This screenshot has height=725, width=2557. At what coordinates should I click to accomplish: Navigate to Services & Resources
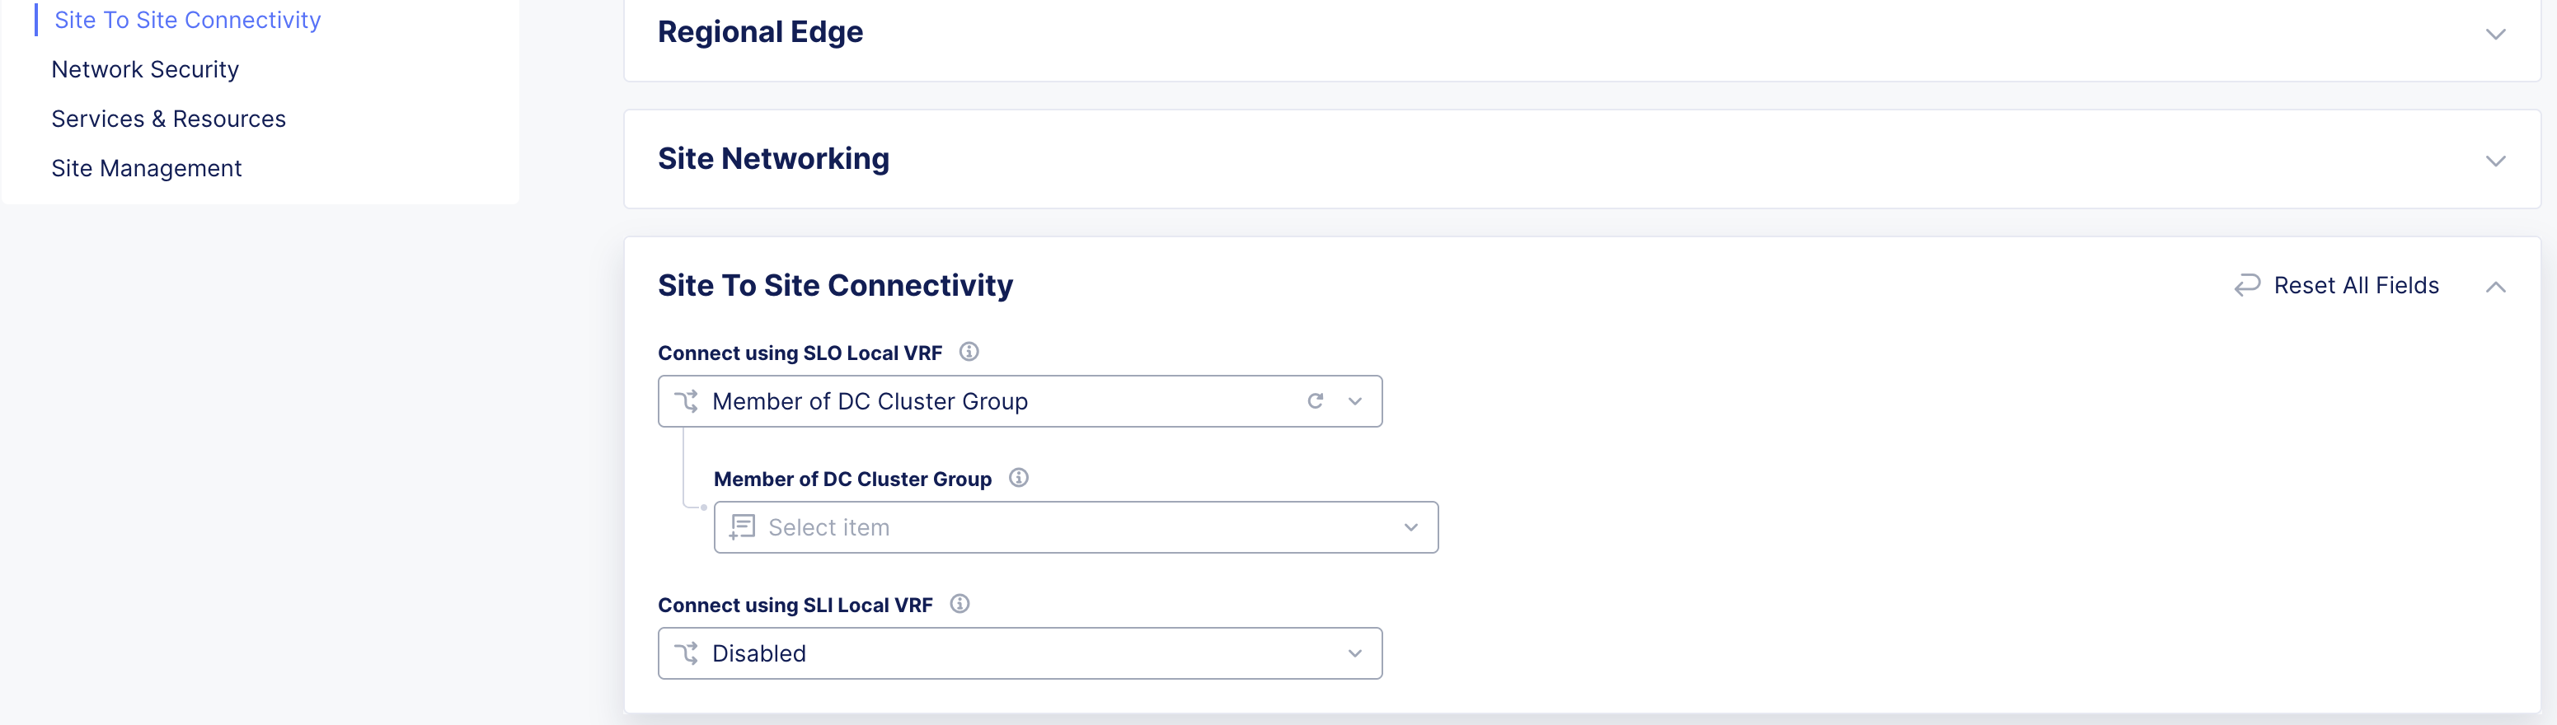click(169, 118)
